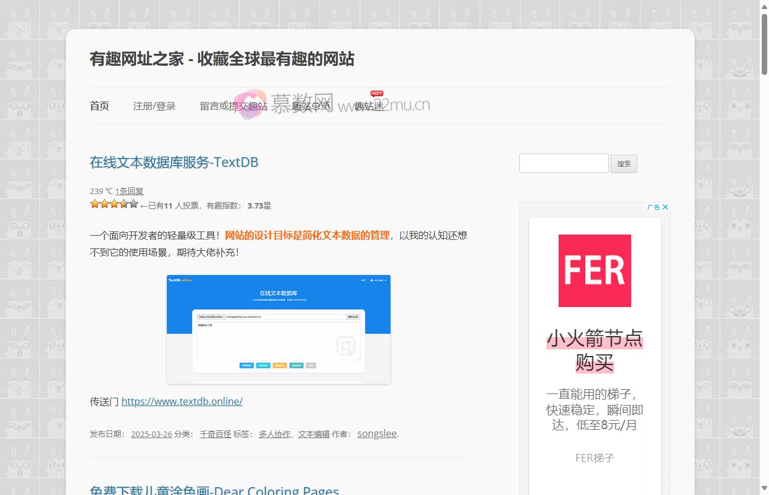Open the 1条回复 comments link
This screenshot has height=495, width=769.
[x=129, y=191]
